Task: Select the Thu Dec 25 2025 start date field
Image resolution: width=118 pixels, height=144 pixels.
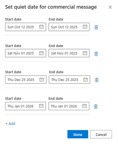Action: click(26, 80)
